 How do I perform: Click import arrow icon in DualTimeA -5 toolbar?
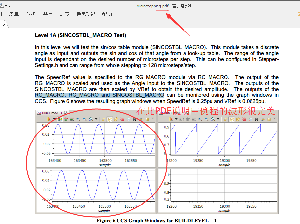[x=263, y=119]
